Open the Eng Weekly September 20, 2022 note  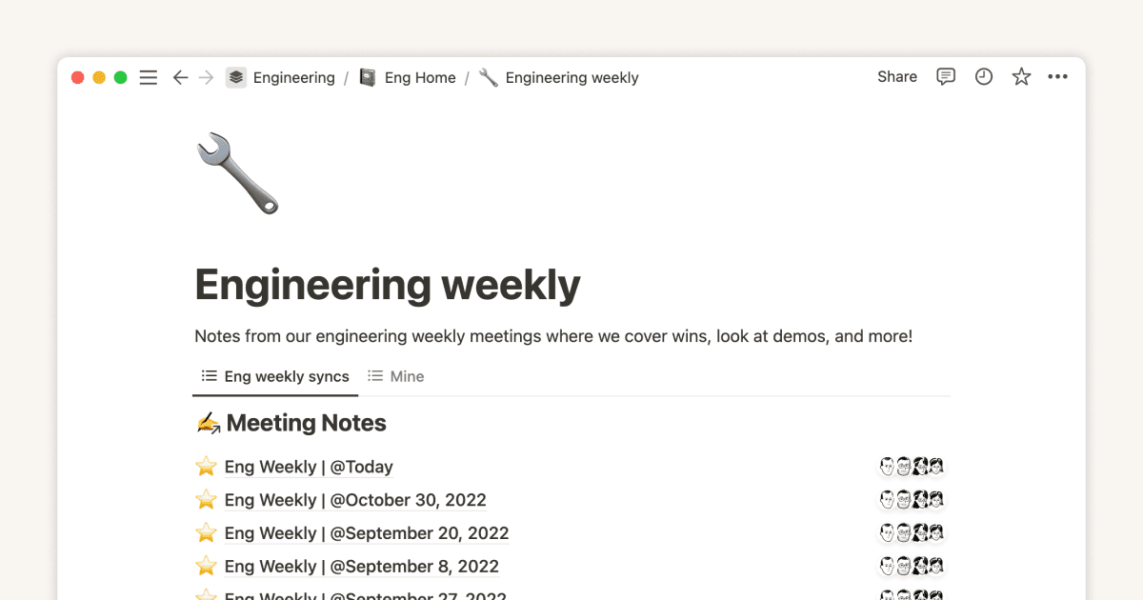pos(366,532)
